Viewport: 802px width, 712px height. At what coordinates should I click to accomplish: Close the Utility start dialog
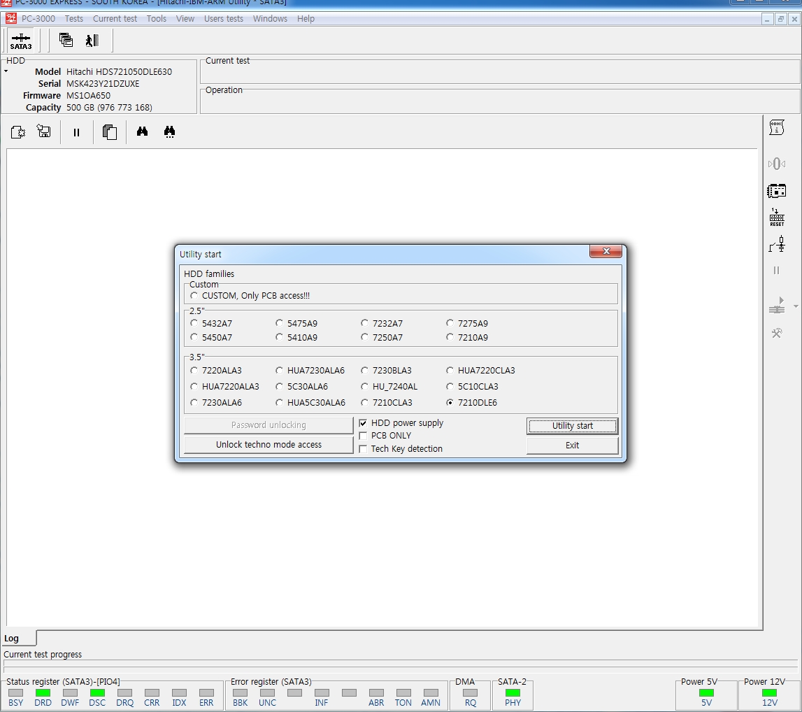(606, 251)
